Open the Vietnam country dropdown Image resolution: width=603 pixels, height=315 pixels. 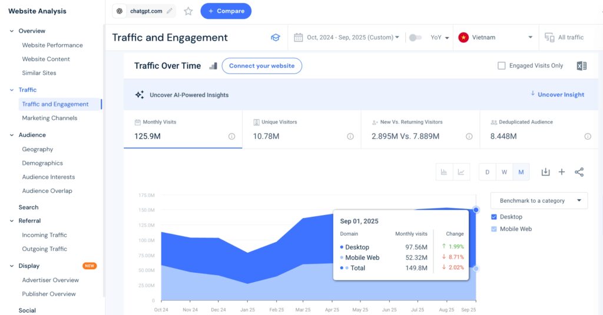496,38
